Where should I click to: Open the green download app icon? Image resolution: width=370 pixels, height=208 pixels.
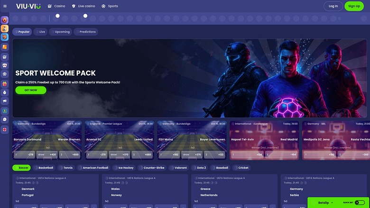[4, 111]
